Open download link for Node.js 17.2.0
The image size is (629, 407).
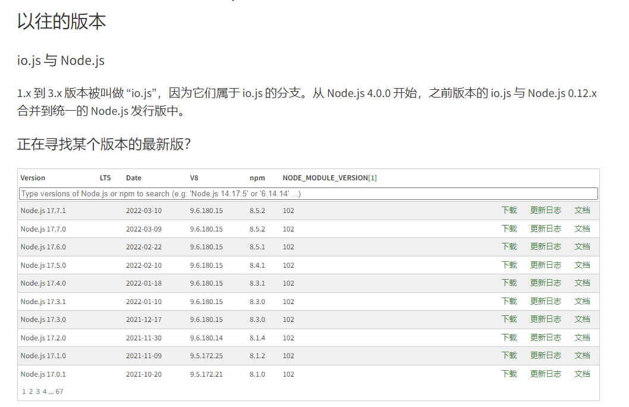click(x=509, y=338)
